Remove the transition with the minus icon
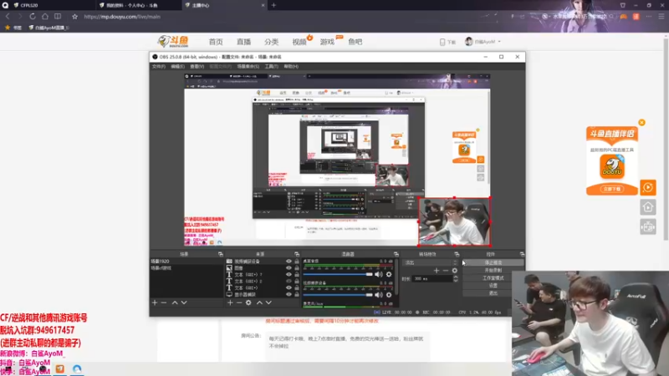669x376 pixels. pos(446,270)
